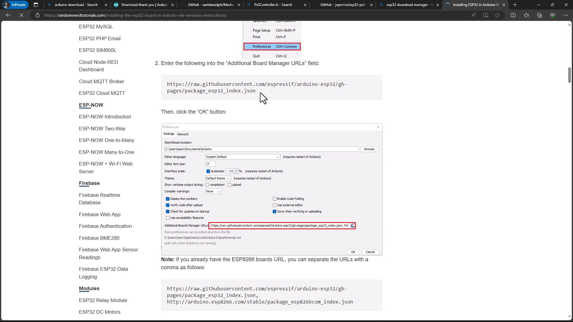Screen dimensions: 573x322
Task: Open the 'ESP32 PHP Email' sidebar link
Action: [x=100, y=38]
